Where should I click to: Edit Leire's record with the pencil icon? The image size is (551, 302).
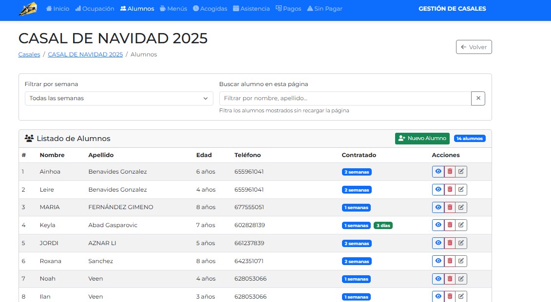click(x=461, y=190)
